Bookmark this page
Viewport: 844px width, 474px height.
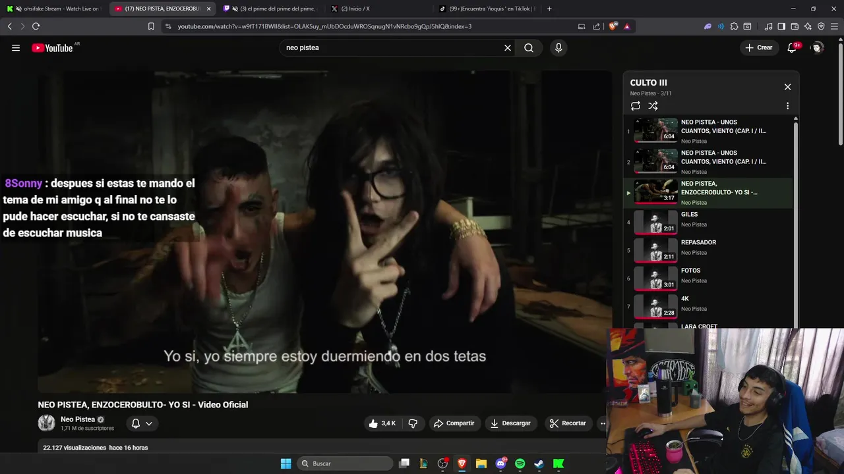tap(151, 26)
